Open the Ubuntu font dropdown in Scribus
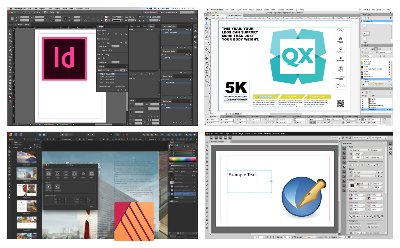The image size is (400, 248). click(x=360, y=150)
